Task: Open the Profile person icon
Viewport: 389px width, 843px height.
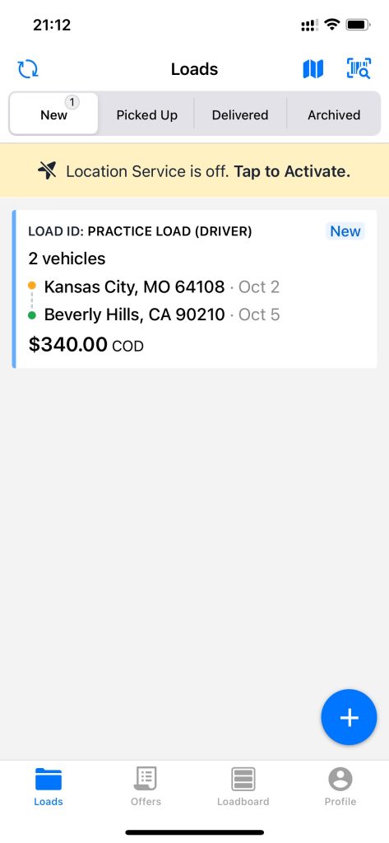Action: [x=340, y=779]
